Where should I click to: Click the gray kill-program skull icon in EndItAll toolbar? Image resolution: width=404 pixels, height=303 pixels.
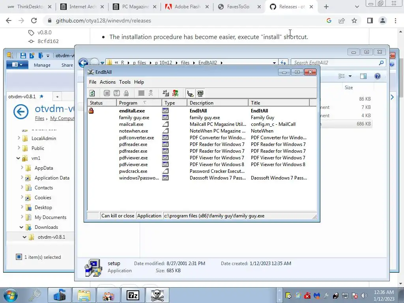[x=117, y=93]
